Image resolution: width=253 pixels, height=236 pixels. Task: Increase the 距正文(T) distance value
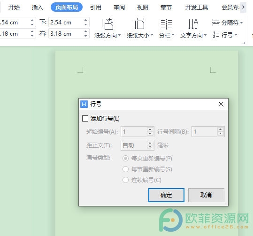click(150, 143)
